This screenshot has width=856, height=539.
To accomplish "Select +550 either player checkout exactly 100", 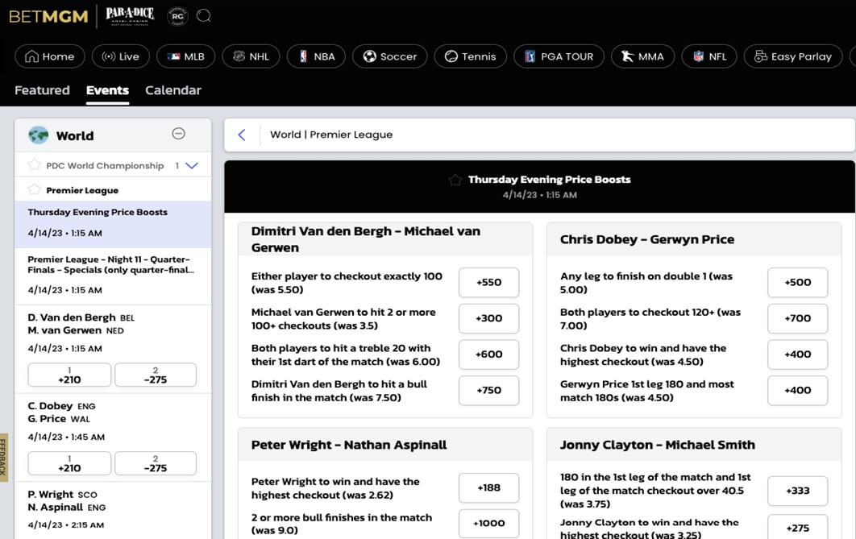I will (x=488, y=283).
